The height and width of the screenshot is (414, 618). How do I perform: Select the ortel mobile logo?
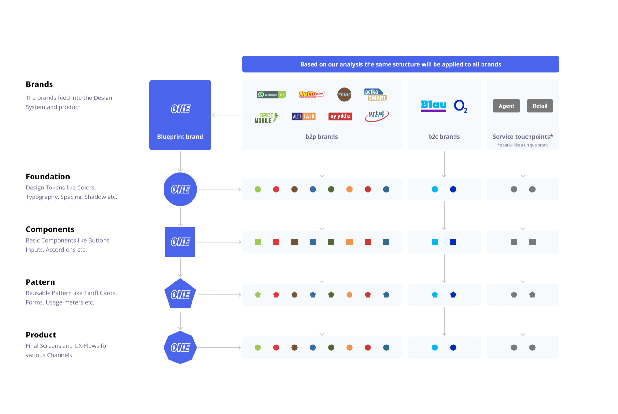(377, 115)
